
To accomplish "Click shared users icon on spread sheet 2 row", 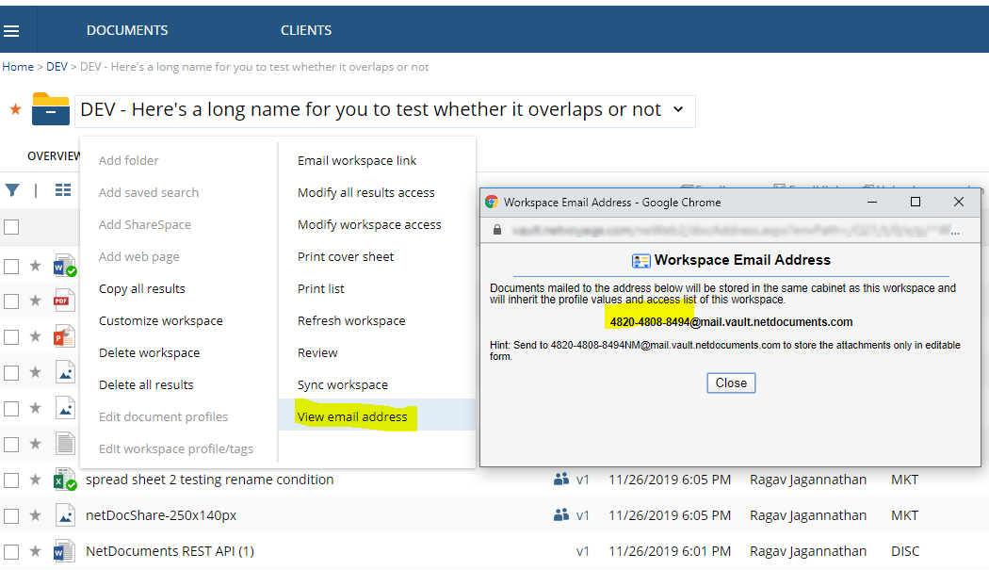I will (560, 480).
